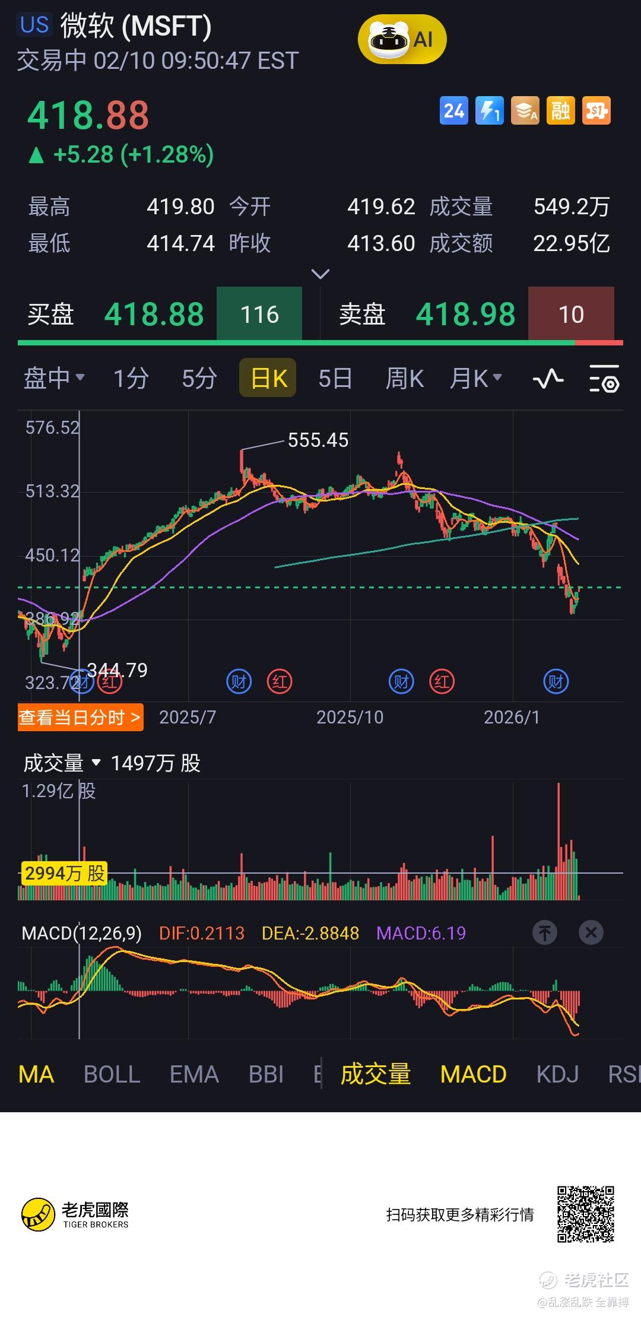
Task: Open 查看当日分时 intraday view
Action: click(81, 718)
